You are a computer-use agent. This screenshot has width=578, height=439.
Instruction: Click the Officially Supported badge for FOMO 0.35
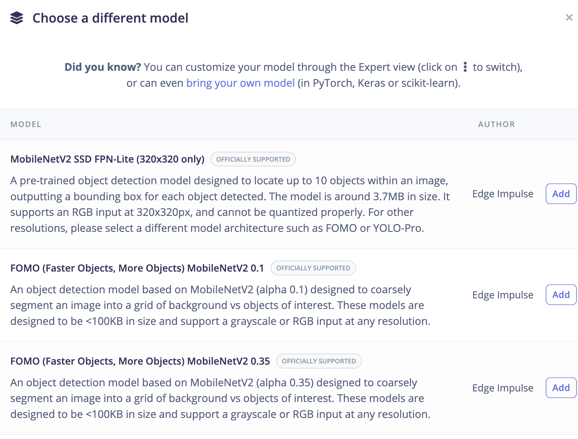(x=319, y=361)
